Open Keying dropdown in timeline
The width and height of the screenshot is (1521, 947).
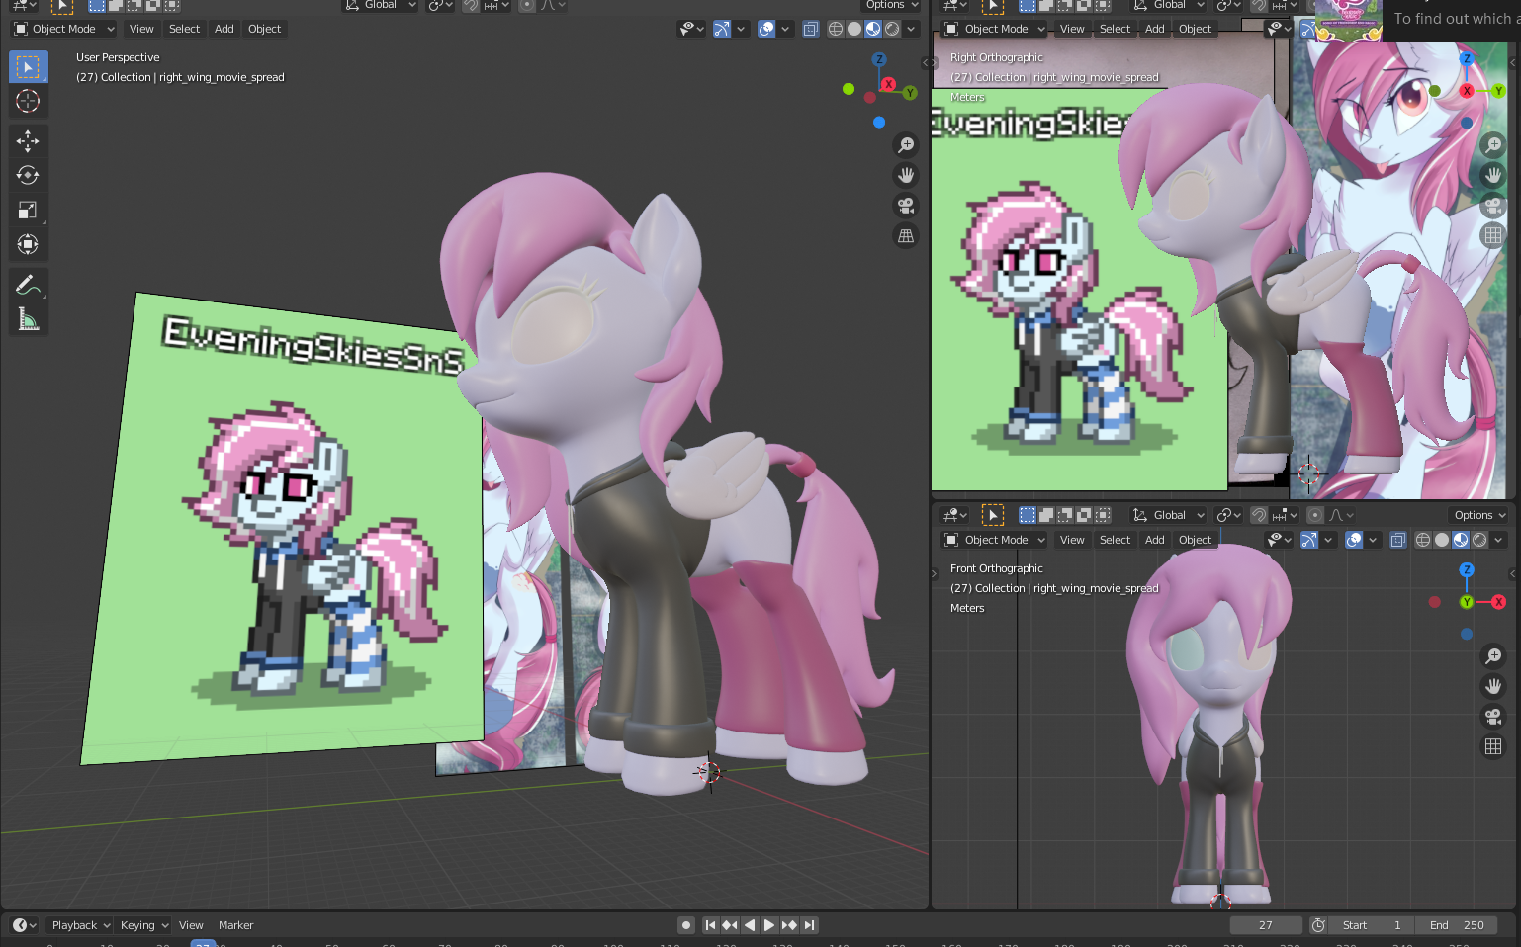tap(143, 925)
